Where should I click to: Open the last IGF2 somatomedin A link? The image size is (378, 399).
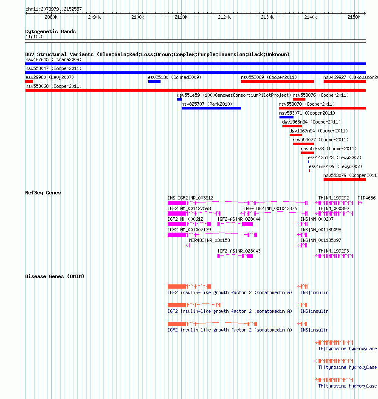pos(230,330)
